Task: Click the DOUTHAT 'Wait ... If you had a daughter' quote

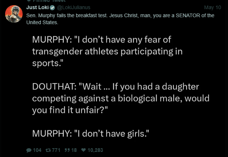Action: [x=121, y=98]
